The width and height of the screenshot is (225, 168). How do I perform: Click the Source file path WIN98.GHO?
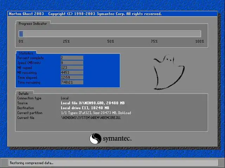tap(93, 103)
